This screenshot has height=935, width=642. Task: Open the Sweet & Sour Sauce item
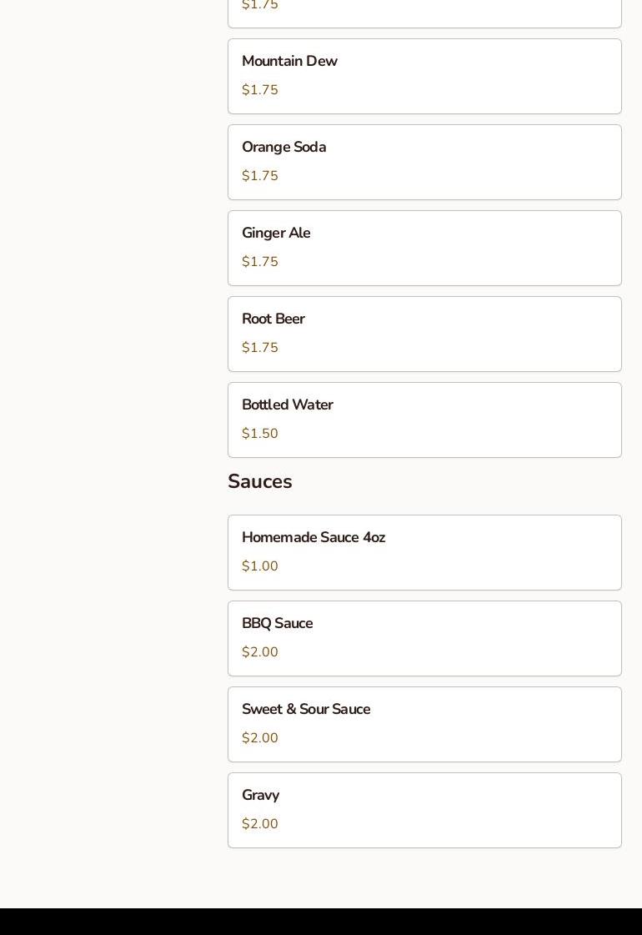(x=424, y=724)
